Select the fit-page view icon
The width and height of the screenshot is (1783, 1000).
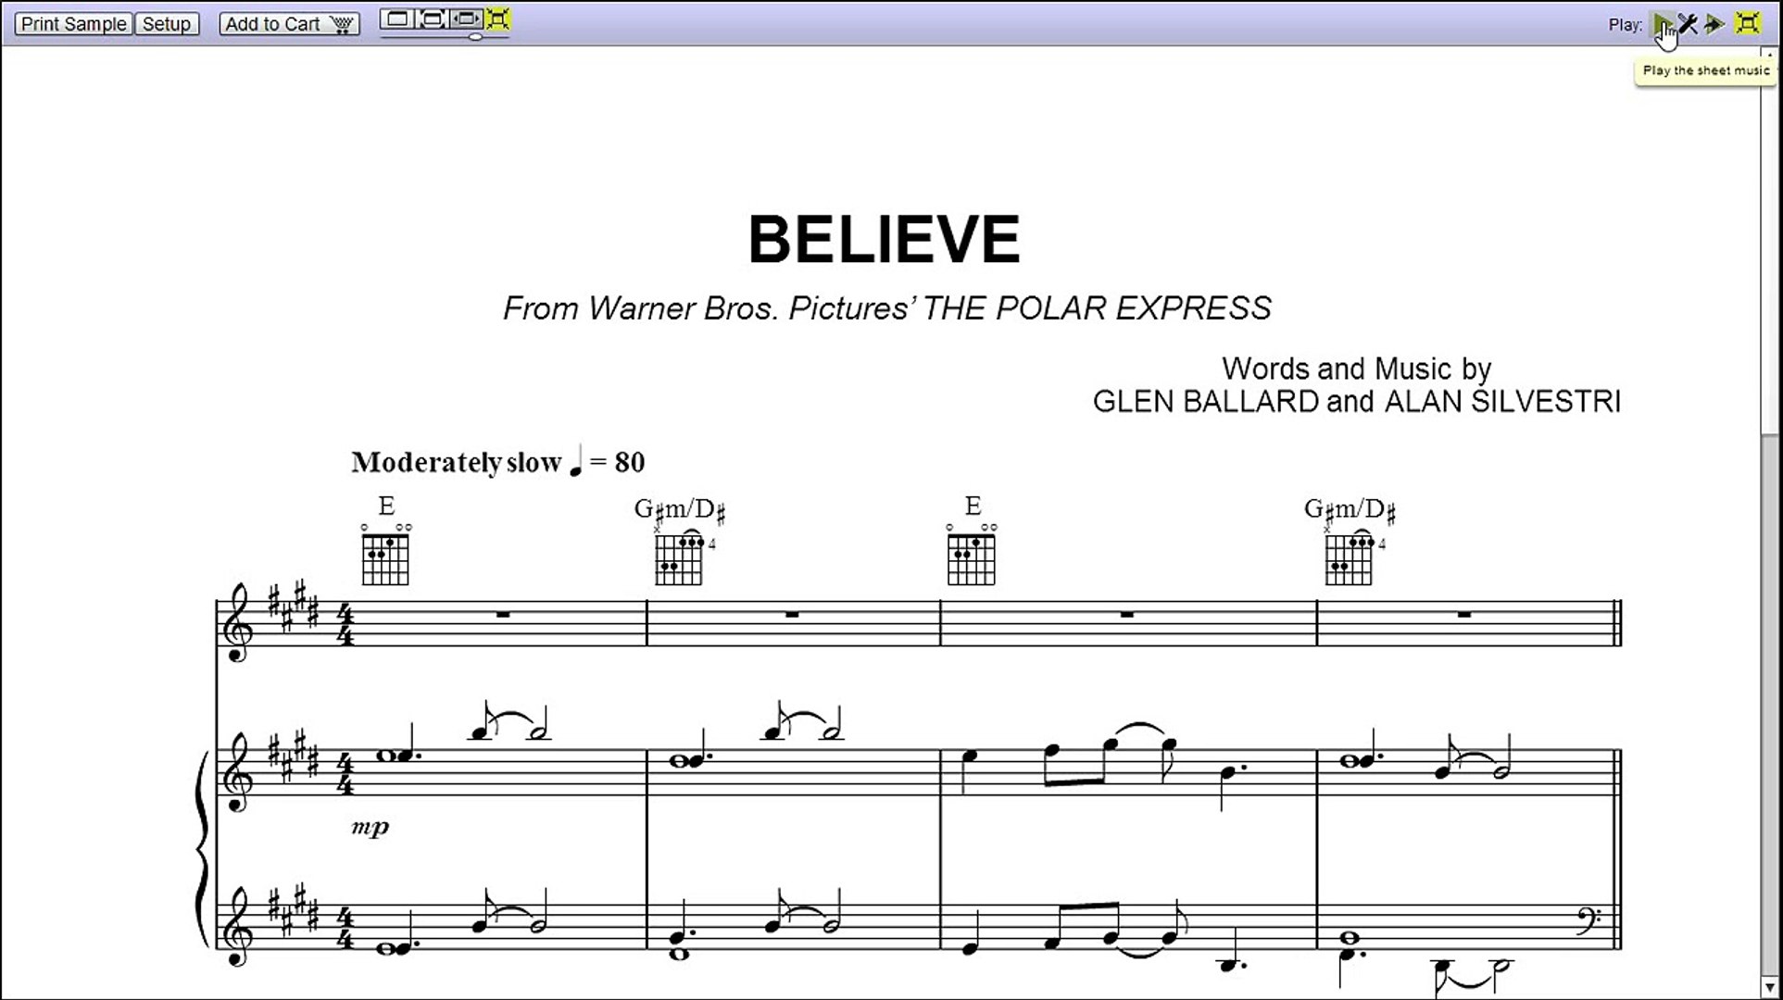click(432, 19)
